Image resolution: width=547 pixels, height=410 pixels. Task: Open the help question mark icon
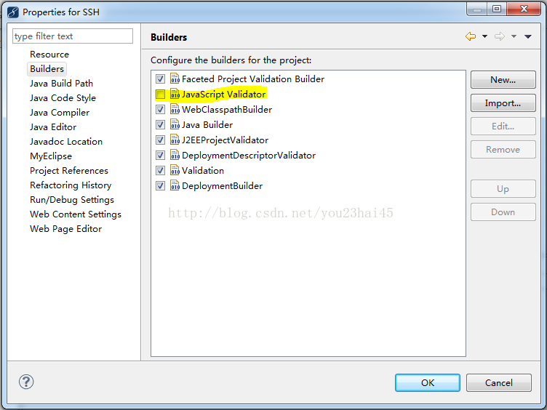coord(26,382)
